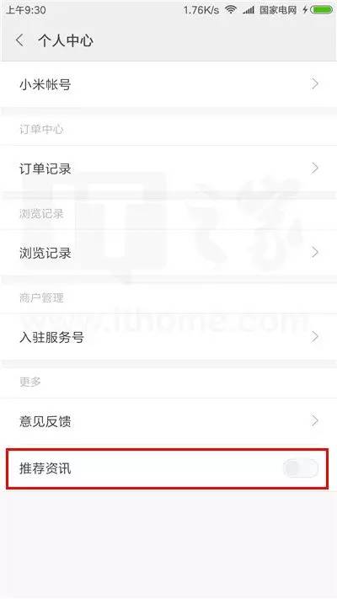Open the 浏览记录 item
Image resolution: width=337 pixels, height=599 pixels.
pyautogui.click(x=168, y=253)
